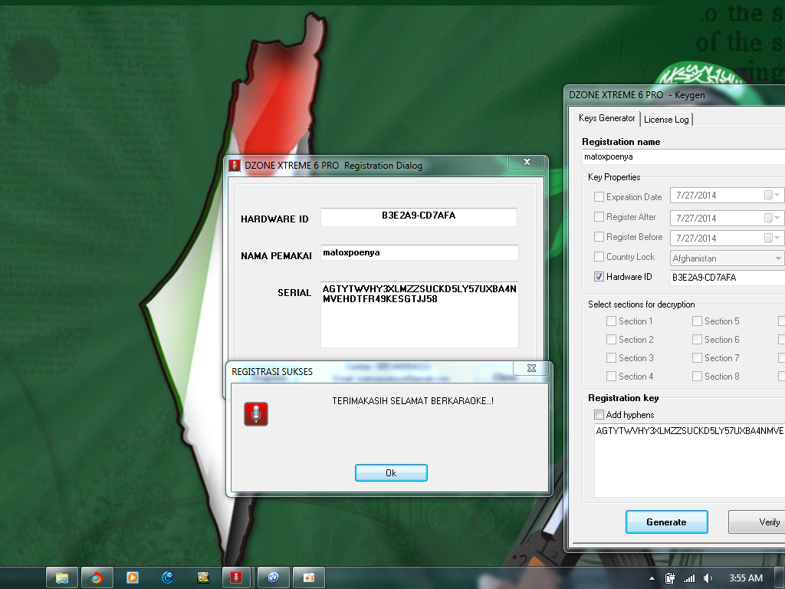Close the Registration Dialog window
785x589 pixels.
[x=527, y=162]
